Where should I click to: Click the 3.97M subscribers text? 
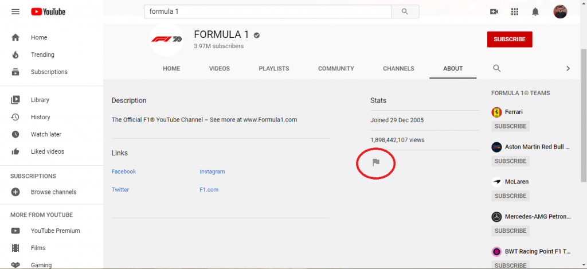[218, 46]
